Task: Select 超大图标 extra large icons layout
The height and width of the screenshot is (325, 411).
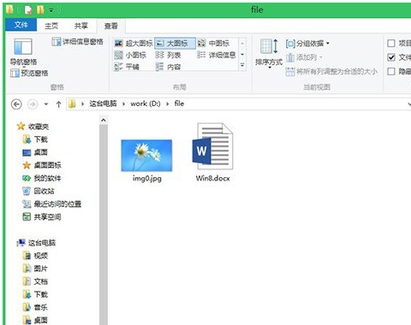Action: tap(134, 44)
